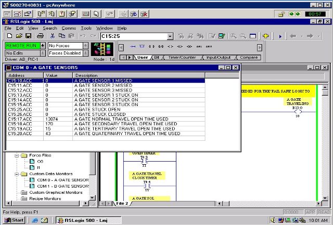Switch to the Compare instruction tab
Image resolution: width=333 pixels, height=225 pixels.
point(249,57)
